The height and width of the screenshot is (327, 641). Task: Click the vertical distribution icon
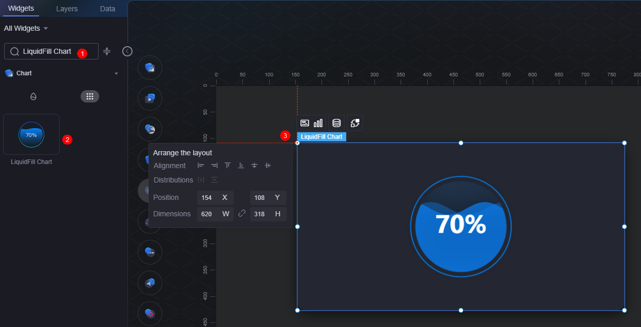(214, 180)
